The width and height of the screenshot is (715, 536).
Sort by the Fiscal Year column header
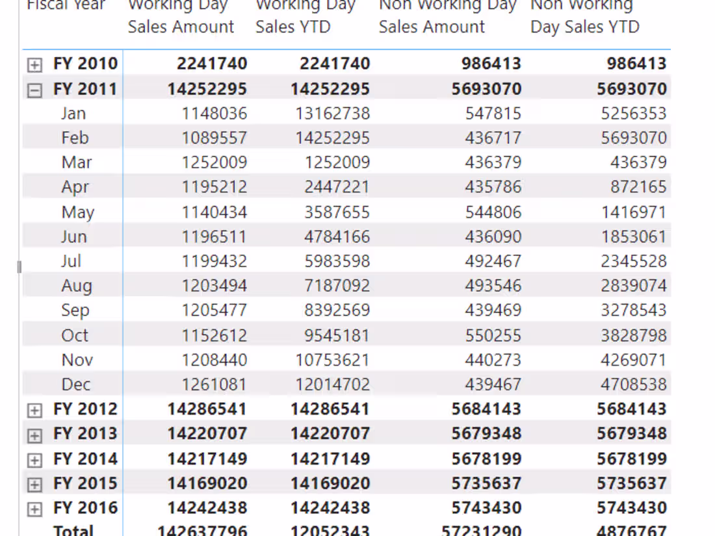pyautogui.click(x=65, y=6)
